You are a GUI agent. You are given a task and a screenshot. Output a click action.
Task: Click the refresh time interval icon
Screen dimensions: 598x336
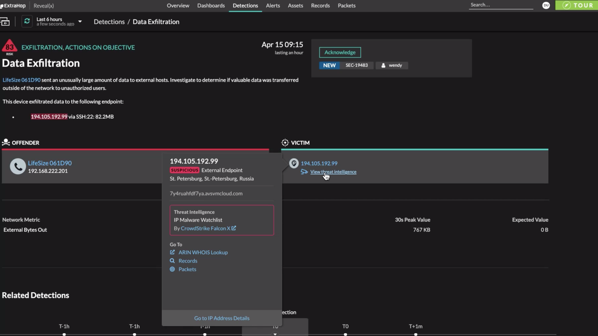click(x=27, y=21)
